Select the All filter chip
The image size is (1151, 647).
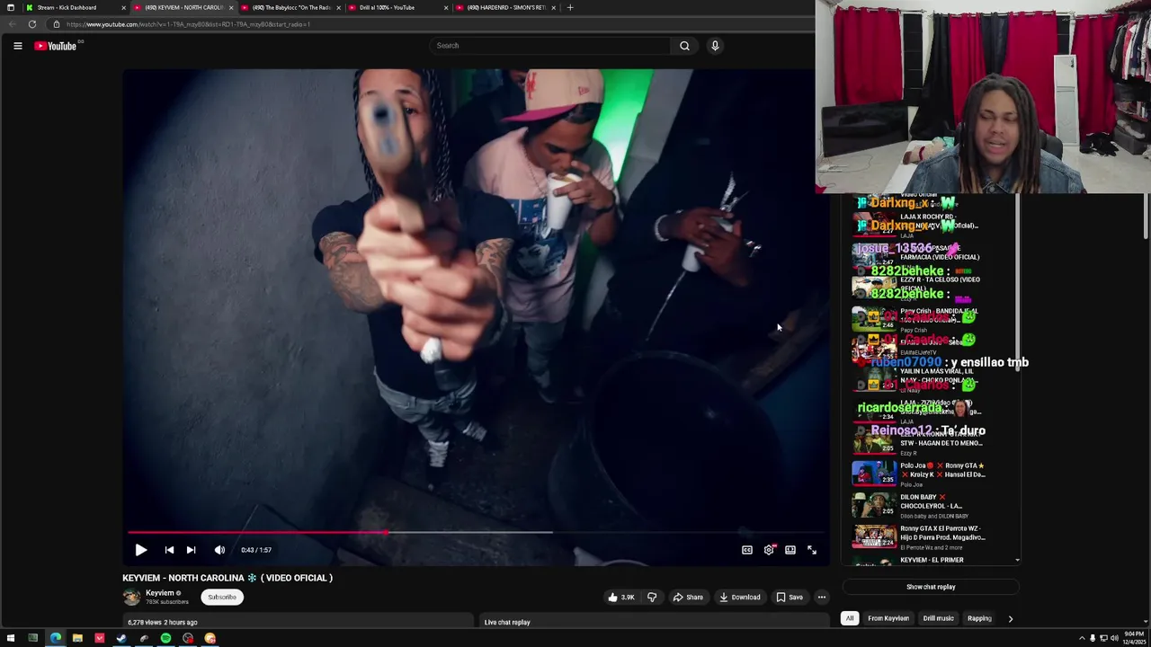[x=850, y=618]
